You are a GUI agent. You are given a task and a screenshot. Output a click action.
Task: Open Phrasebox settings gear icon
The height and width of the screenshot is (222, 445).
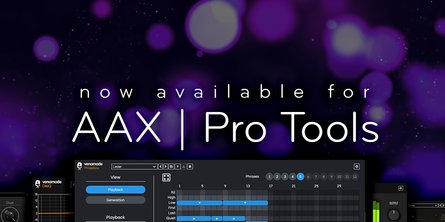coord(190,167)
